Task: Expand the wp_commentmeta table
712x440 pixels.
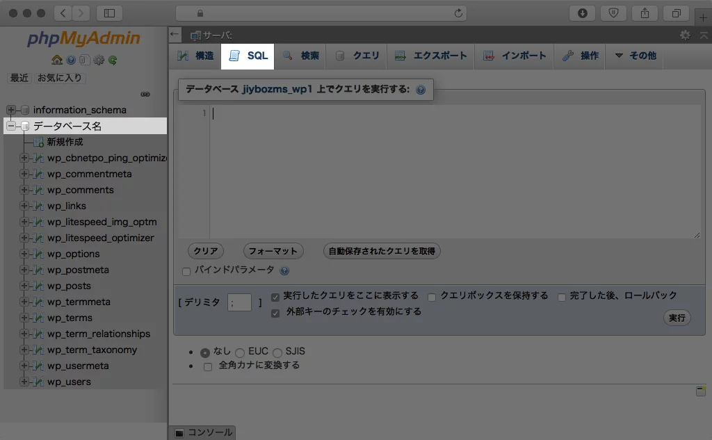Action: point(24,174)
